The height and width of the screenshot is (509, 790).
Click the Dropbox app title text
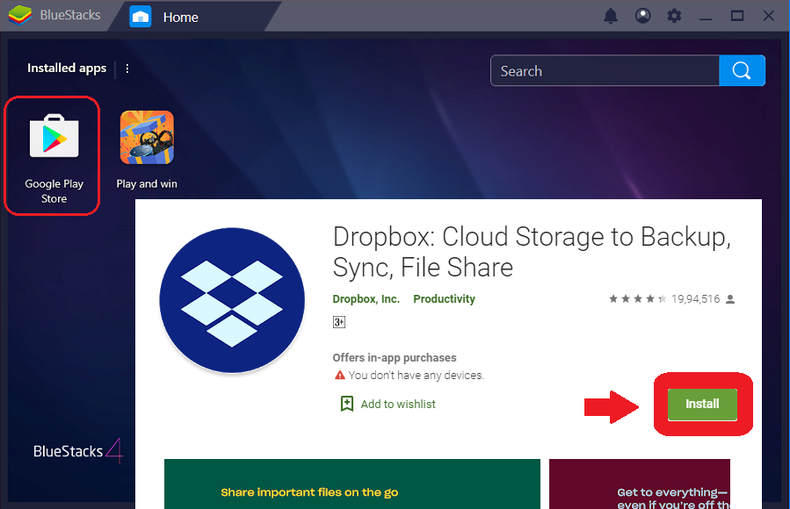532,252
